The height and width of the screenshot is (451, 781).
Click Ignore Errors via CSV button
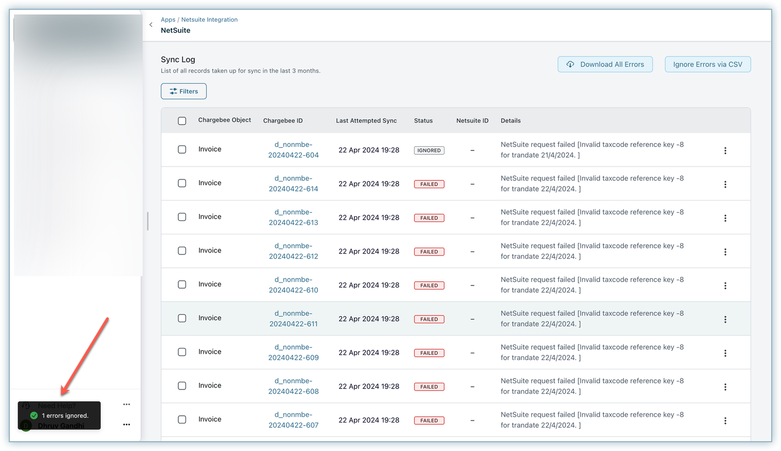pyautogui.click(x=707, y=64)
